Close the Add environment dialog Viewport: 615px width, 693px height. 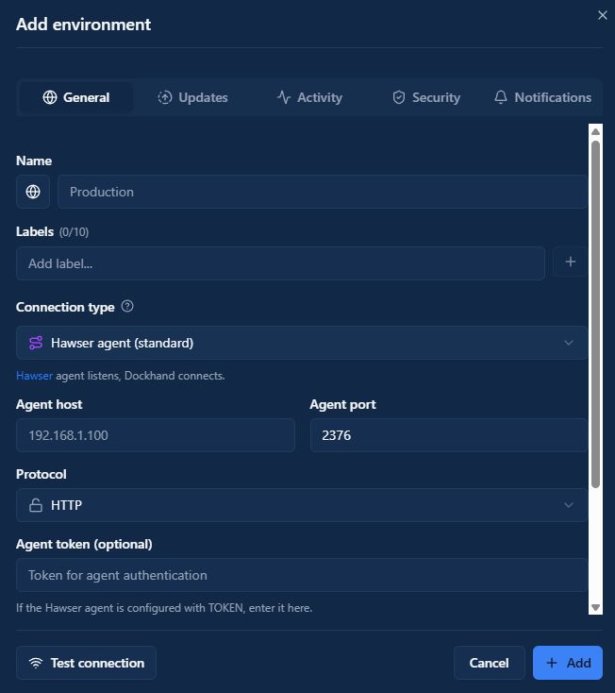[603, 15]
